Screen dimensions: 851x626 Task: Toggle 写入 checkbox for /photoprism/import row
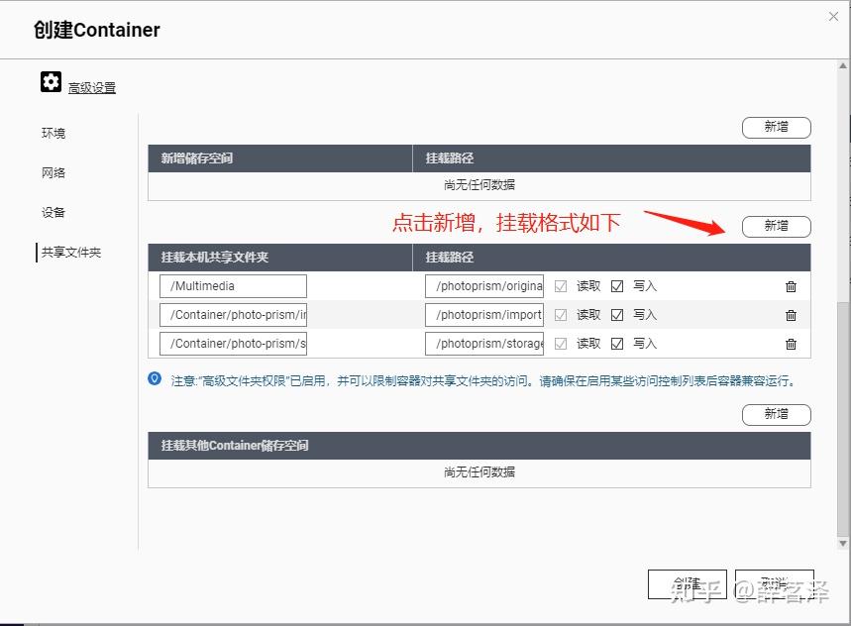click(x=615, y=314)
